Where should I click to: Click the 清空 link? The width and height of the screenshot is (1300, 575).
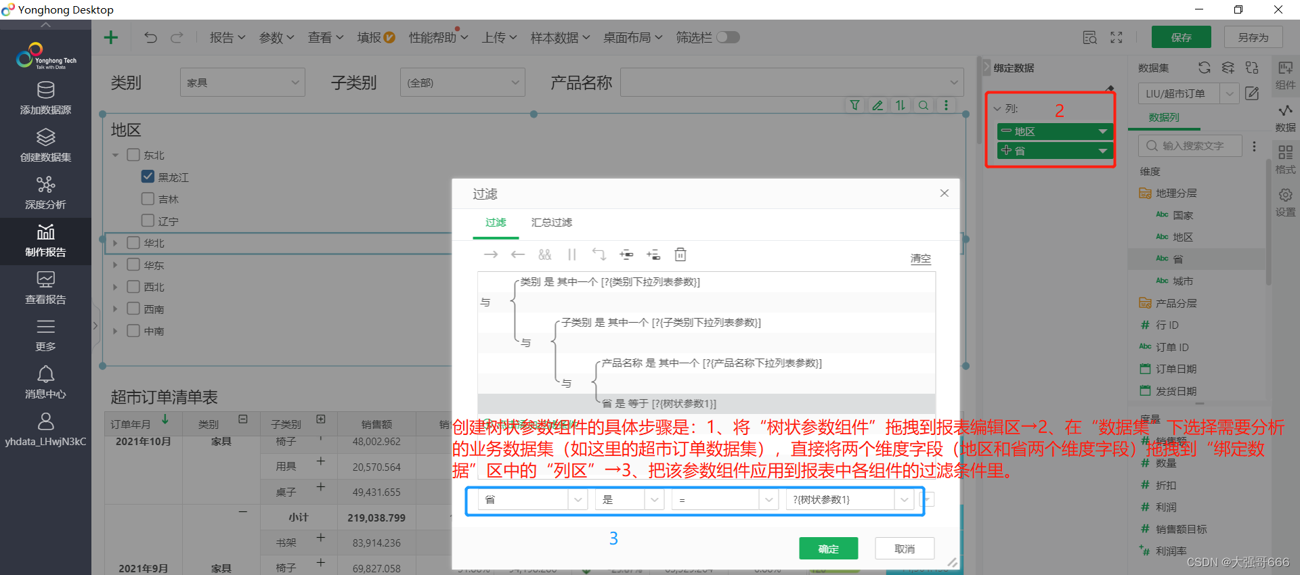click(920, 258)
